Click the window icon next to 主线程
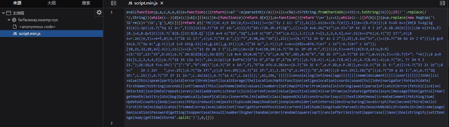Screen dimensions: 449x127 pyautogui.click(x=9, y=13)
